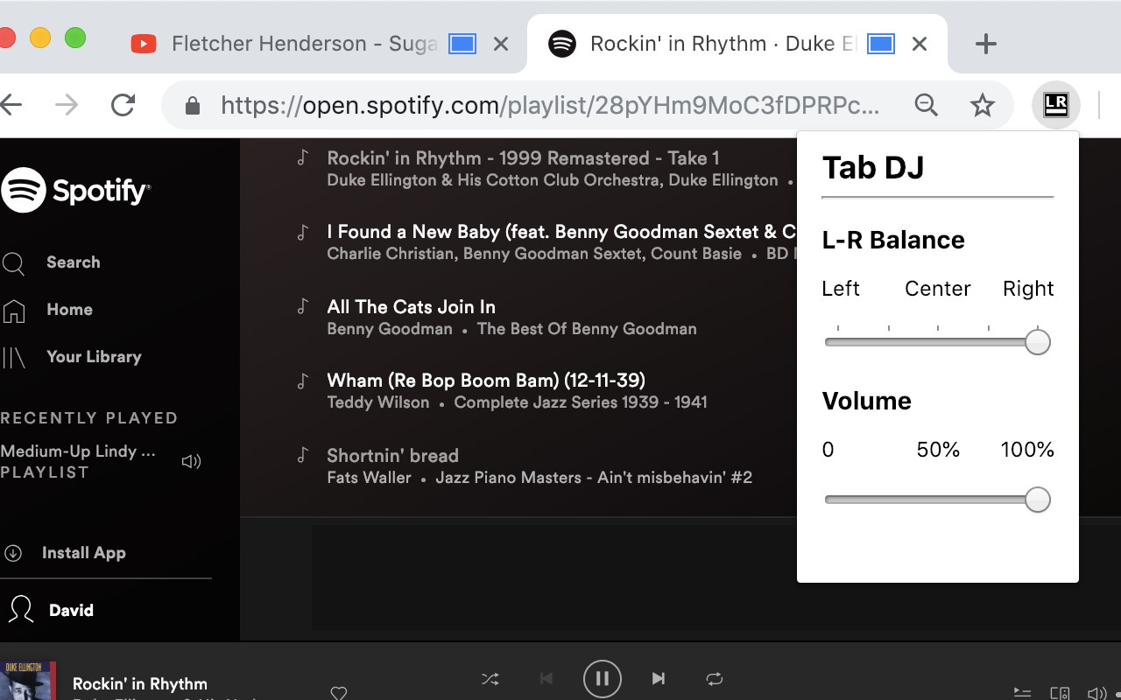Click casting indicator on Rockin' in Rhythm tab
This screenshot has height=700, width=1121.
(x=881, y=44)
